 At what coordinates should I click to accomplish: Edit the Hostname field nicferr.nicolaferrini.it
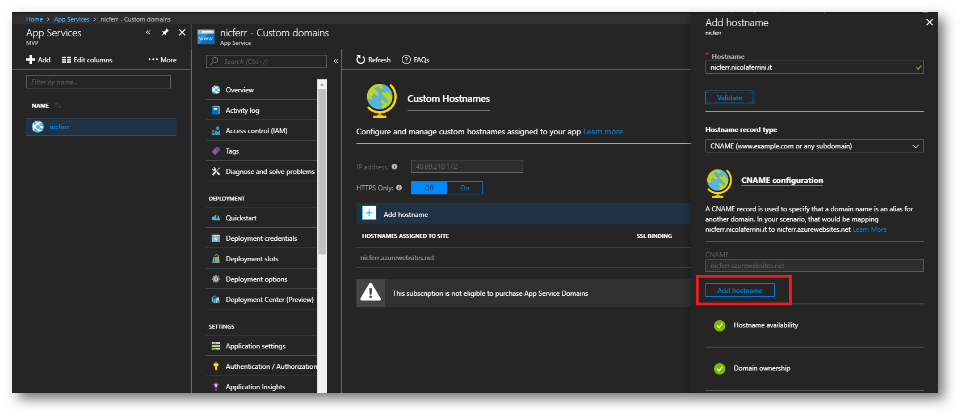(x=814, y=67)
